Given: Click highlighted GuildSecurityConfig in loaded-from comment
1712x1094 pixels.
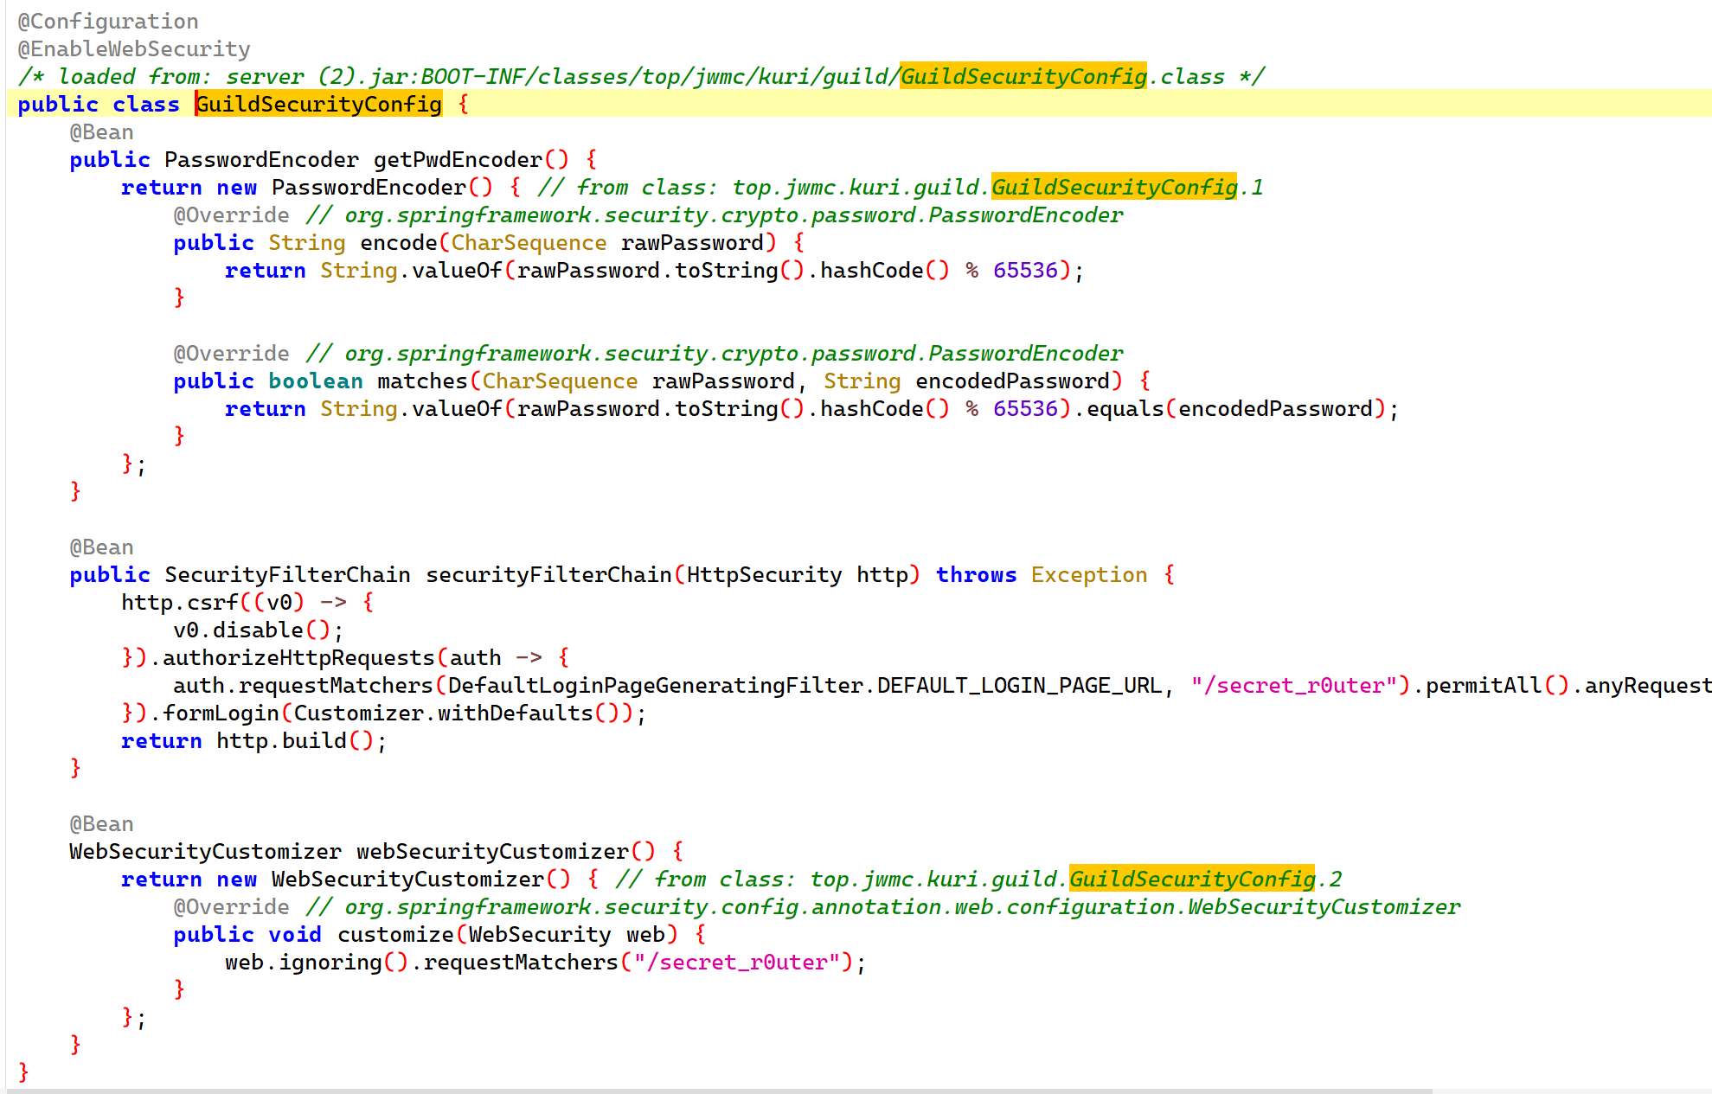Looking at the screenshot, I should [1023, 77].
